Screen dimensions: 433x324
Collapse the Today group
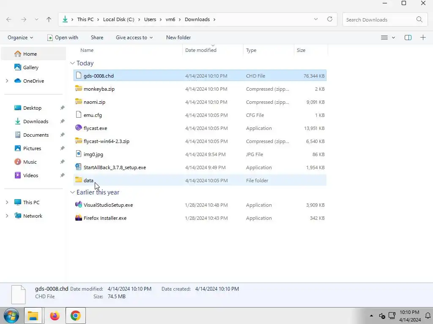point(72,63)
